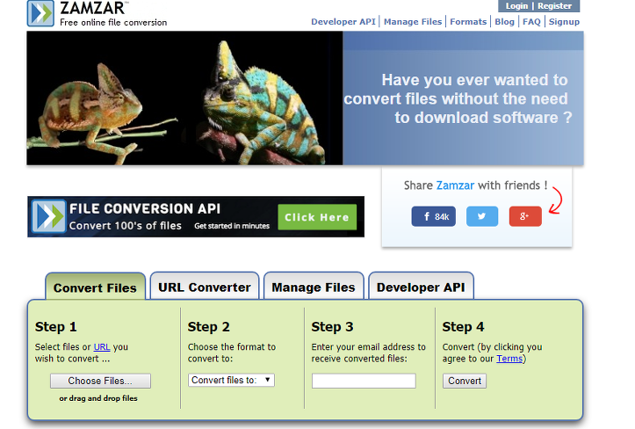Viewport: 635px width, 429px height.
Task: Click the 'Have you ever wanted to' headline
Action: coord(474,80)
